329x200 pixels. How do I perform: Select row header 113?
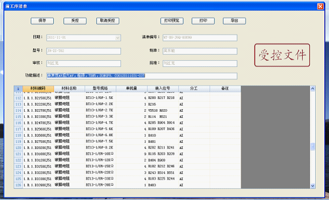18,104
